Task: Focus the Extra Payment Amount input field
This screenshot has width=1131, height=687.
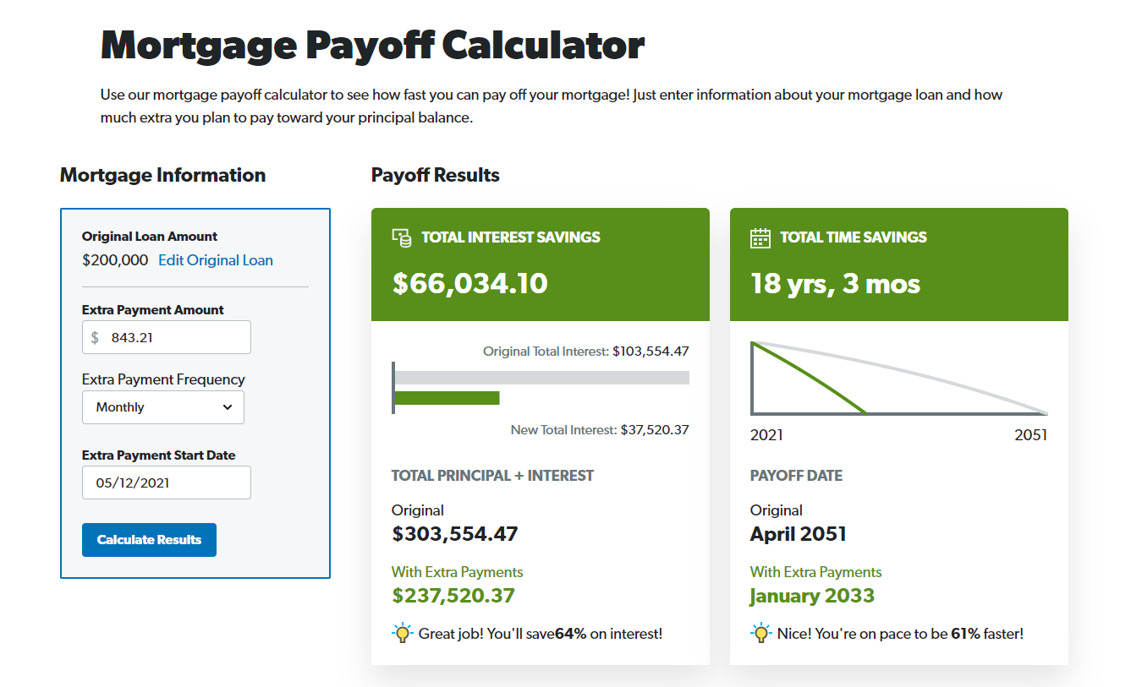Action: point(176,337)
